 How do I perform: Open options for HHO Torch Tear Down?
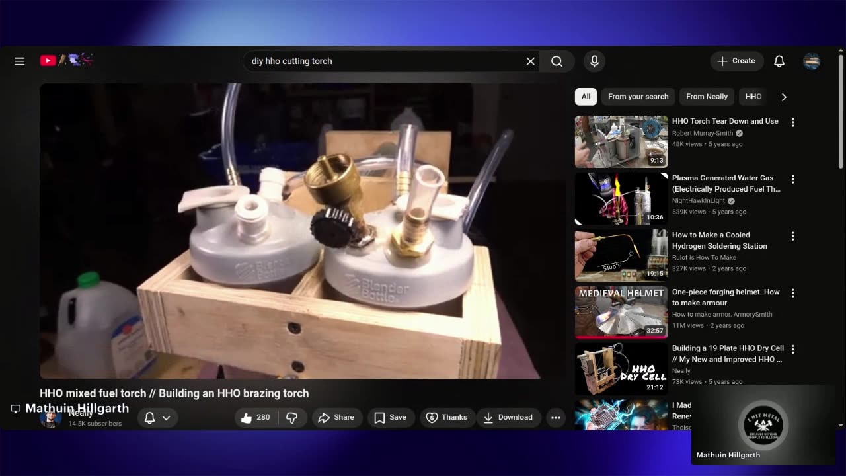click(x=792, y=122)
